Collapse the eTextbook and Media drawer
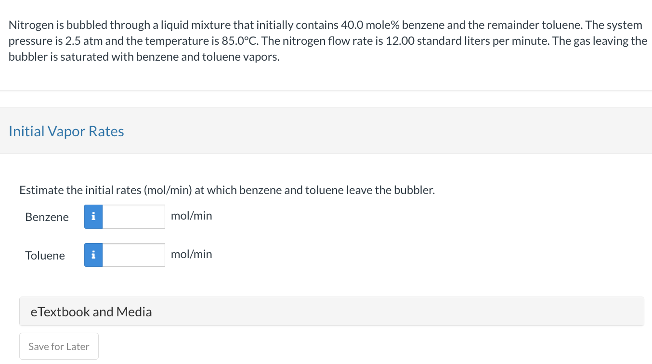652x364 pixels. tap(91, 312)
